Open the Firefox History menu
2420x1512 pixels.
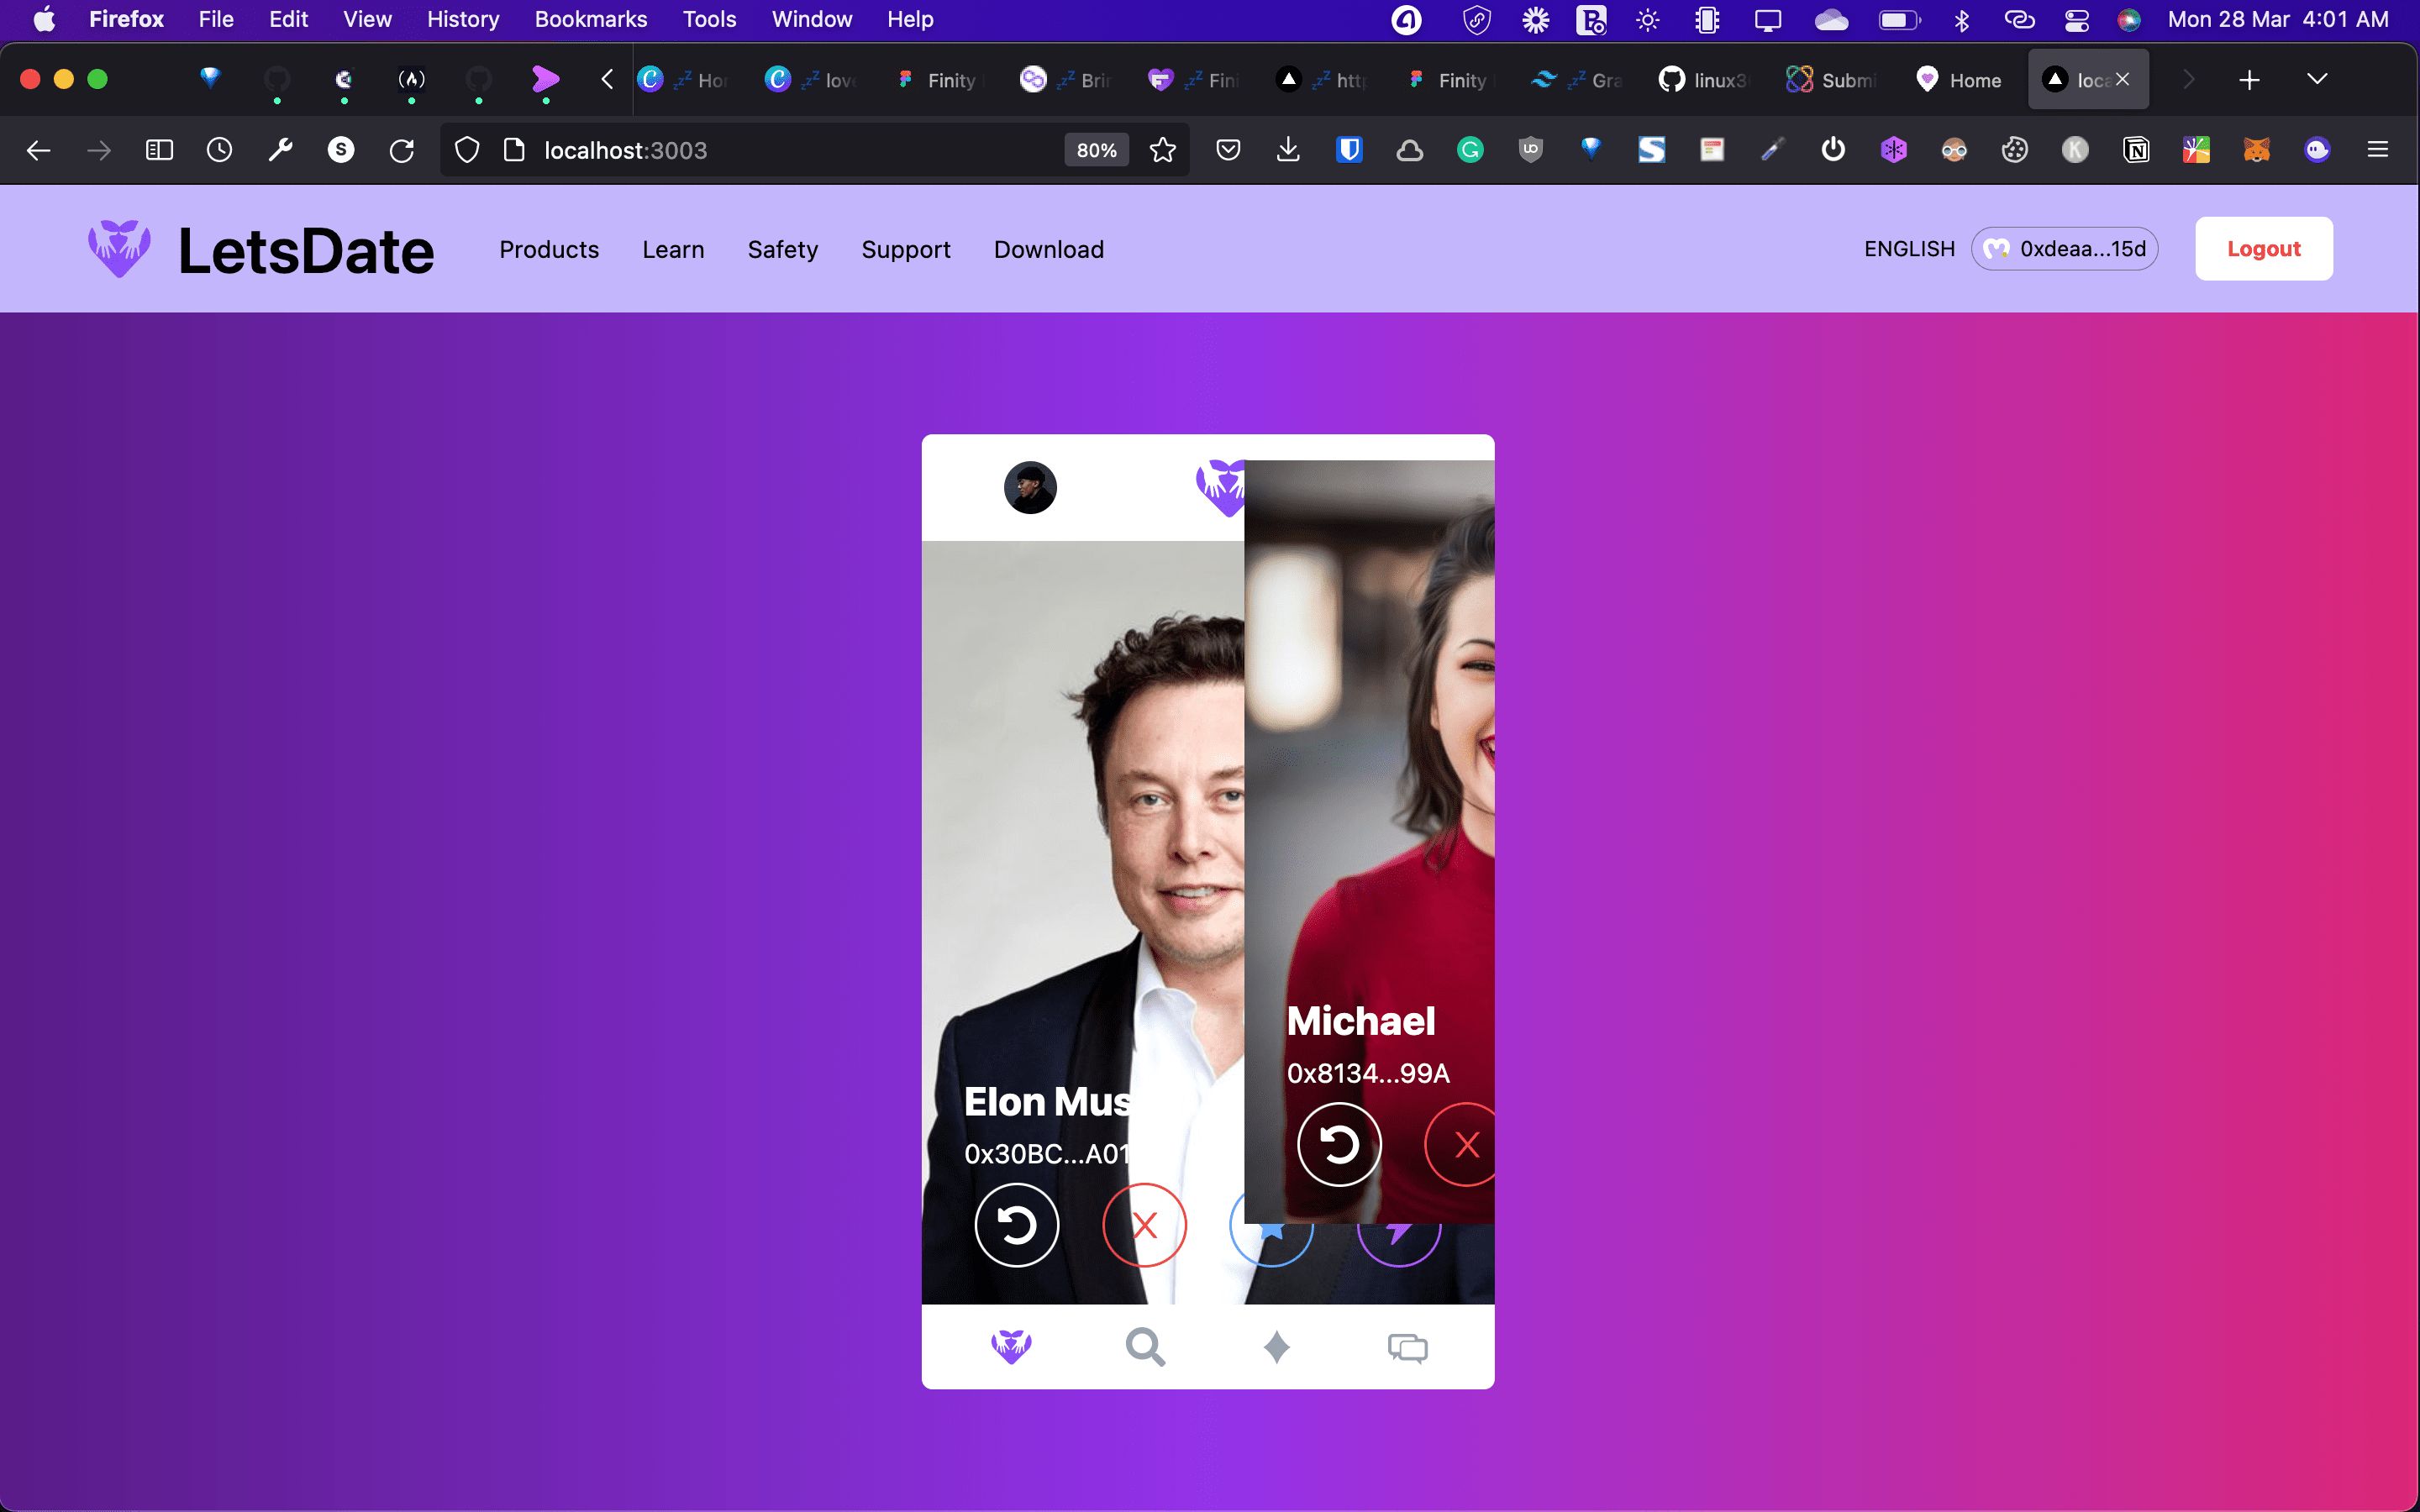(x=462, y=19)
